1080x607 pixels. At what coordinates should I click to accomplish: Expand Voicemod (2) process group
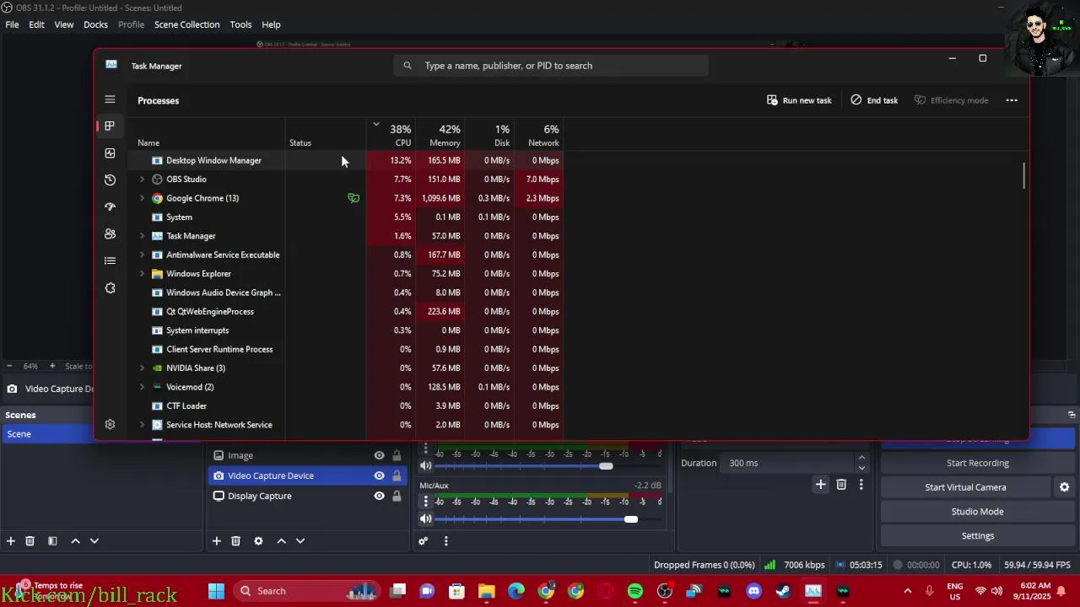(142, 387)
